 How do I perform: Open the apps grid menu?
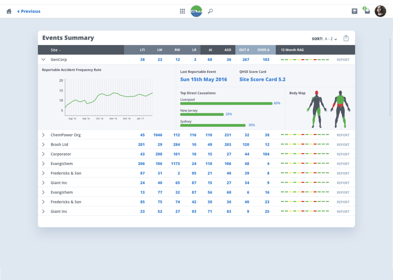[x=183, y=11]
